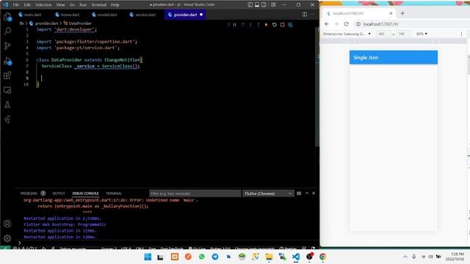Image resolution: width=470 pixels, height=264 pixels.
Task: Open File Explorer from the taskbar
Action: tap(269, 257)
